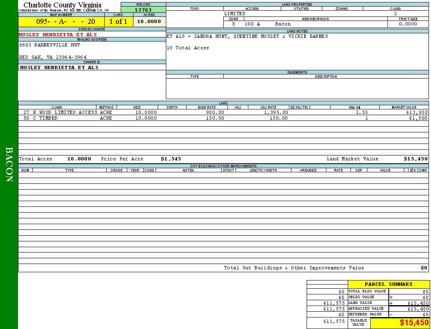Click the Total Out Buildings value $0
The height and width of the screenshot is (329, 431).
pos(424,268)
